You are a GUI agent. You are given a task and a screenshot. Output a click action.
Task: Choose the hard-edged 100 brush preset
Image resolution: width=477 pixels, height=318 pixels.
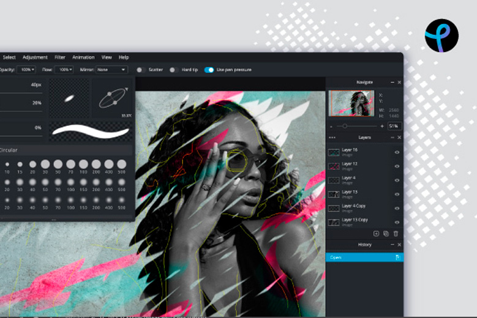click(83, 164)
